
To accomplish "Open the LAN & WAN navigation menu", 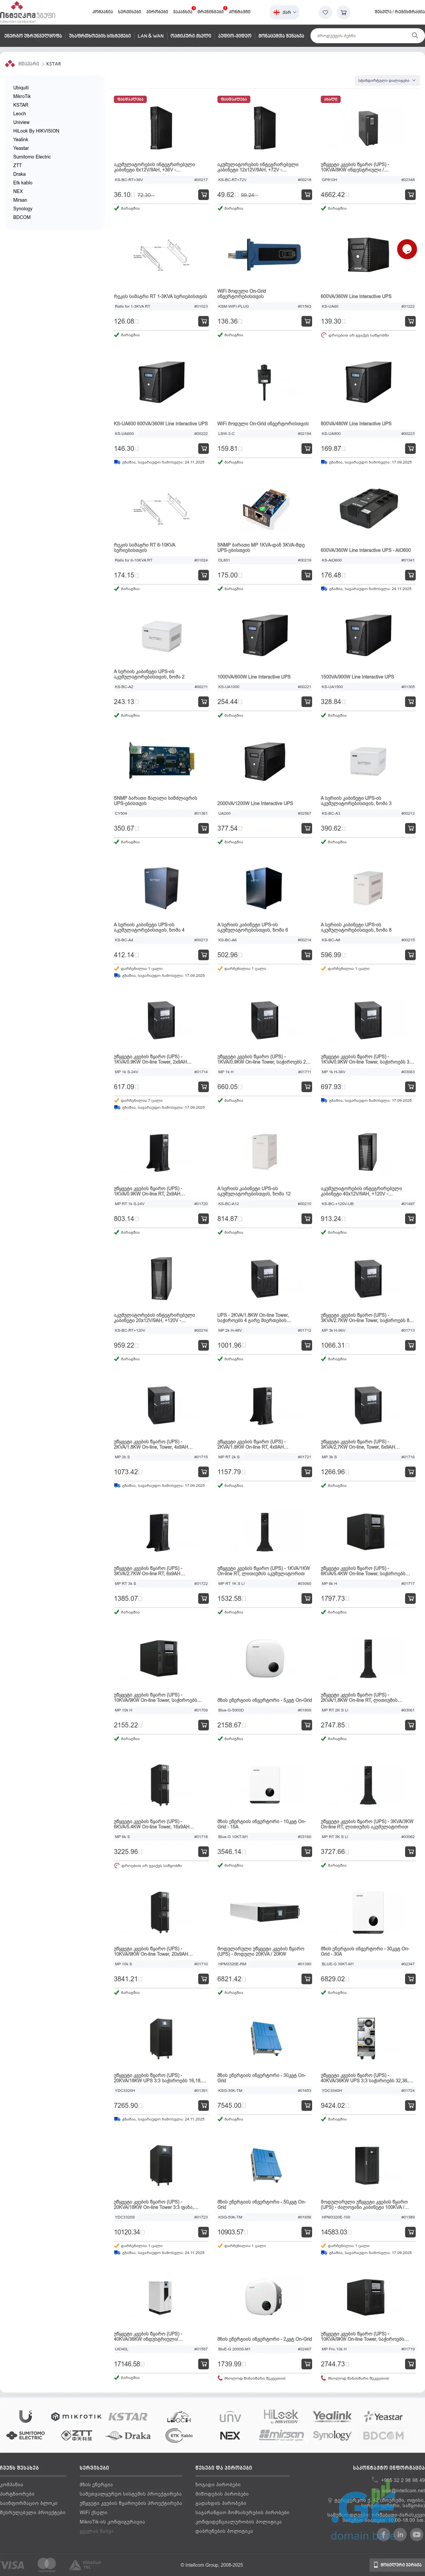I will [x=150, y=35].
